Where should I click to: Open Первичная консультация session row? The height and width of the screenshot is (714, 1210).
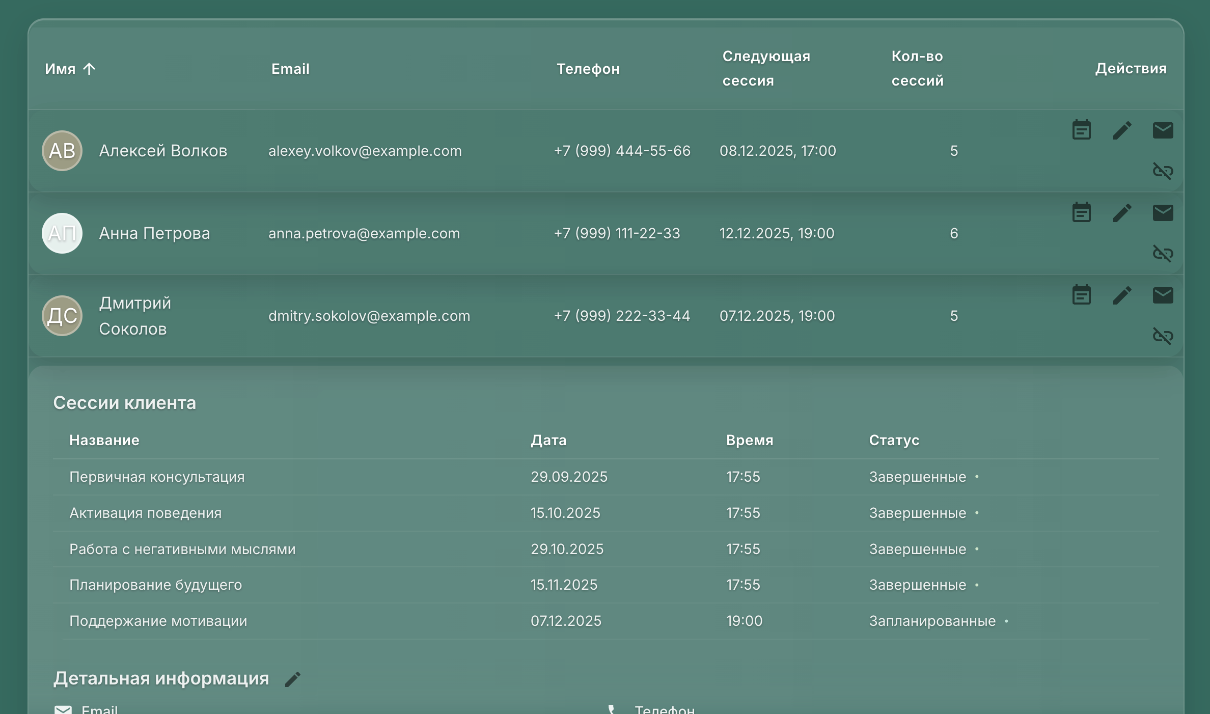(157, 477)
